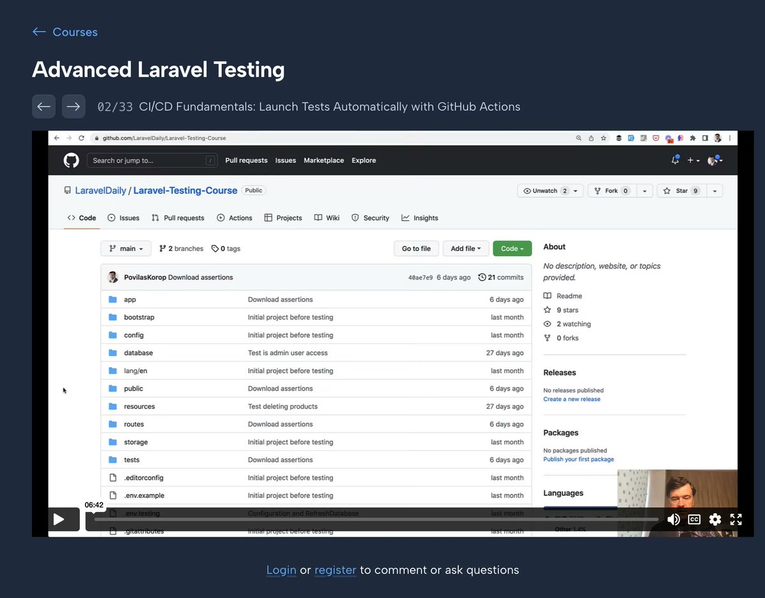Image resolution: width=765 pixels, height=598 pixels.
Task: Open Readme link in About
Action: [563, 296]
